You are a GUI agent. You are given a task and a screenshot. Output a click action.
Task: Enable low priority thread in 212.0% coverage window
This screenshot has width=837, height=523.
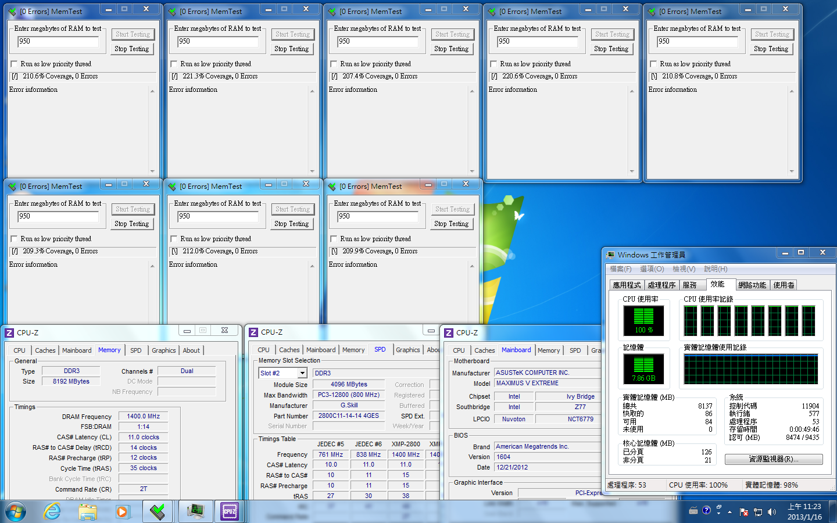[x=174, y=239]
